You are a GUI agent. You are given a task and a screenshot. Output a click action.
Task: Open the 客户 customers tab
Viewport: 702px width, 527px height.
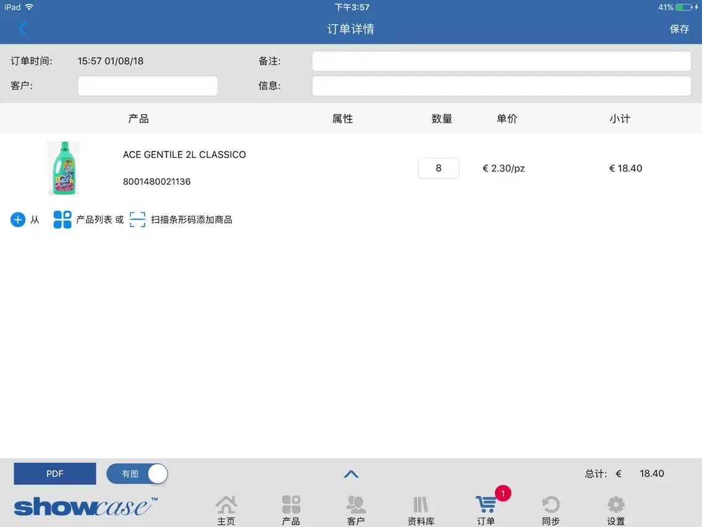356,510
